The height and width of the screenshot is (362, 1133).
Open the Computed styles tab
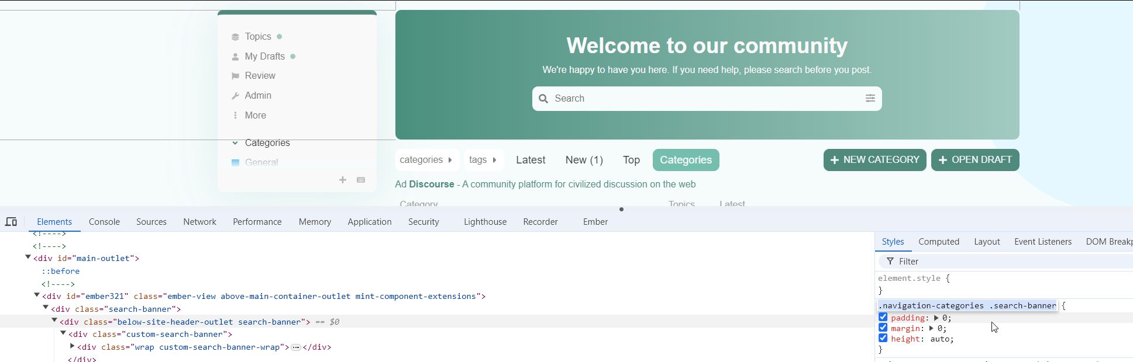coord(938,242)
